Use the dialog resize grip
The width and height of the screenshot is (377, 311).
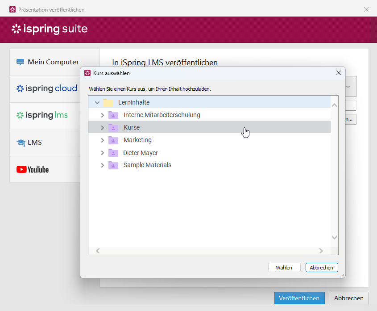click(342, 276)
